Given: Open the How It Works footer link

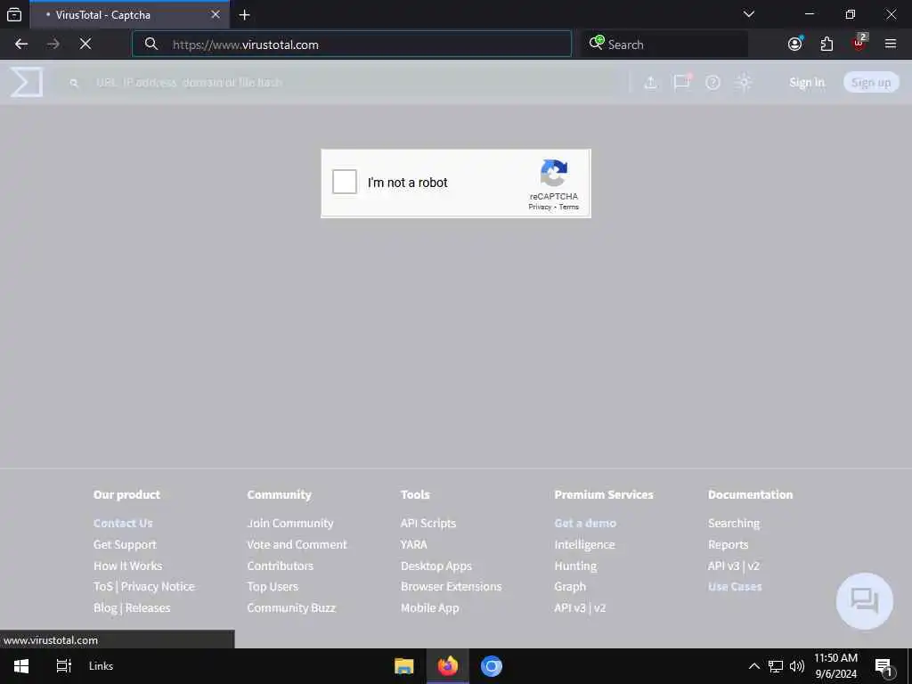Looking at the screenshot, I should (128, 566).
